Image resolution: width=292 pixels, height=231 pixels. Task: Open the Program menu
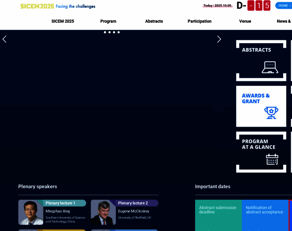point(108,21)
